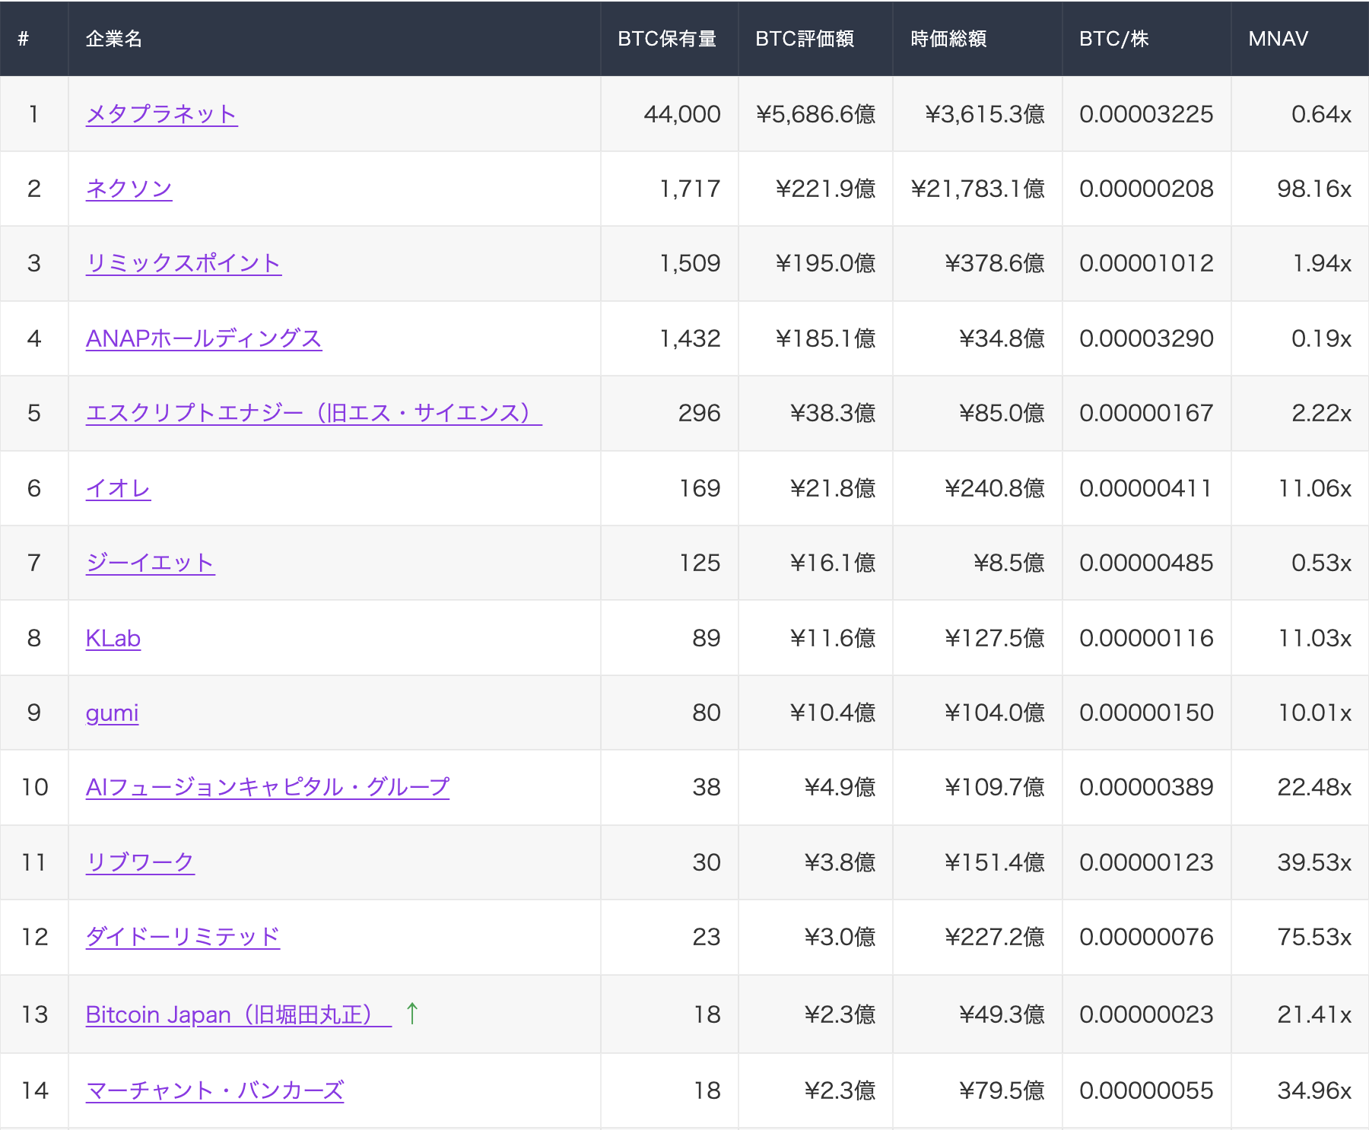Open ANAPホールディングス company page

tap(204, 338)
